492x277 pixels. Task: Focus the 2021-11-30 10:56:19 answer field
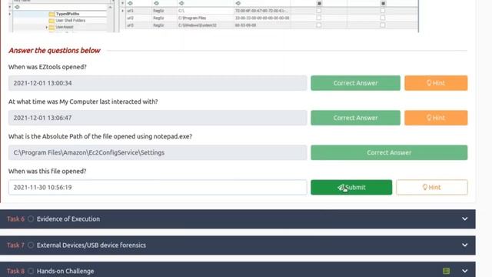pyautogui.click(x=158, y=187)
